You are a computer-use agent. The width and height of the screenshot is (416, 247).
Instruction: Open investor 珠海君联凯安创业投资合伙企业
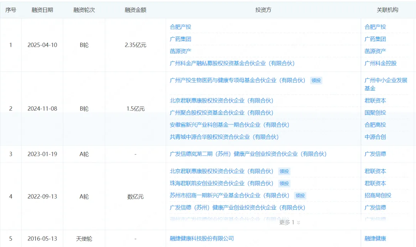click(221, 184)
